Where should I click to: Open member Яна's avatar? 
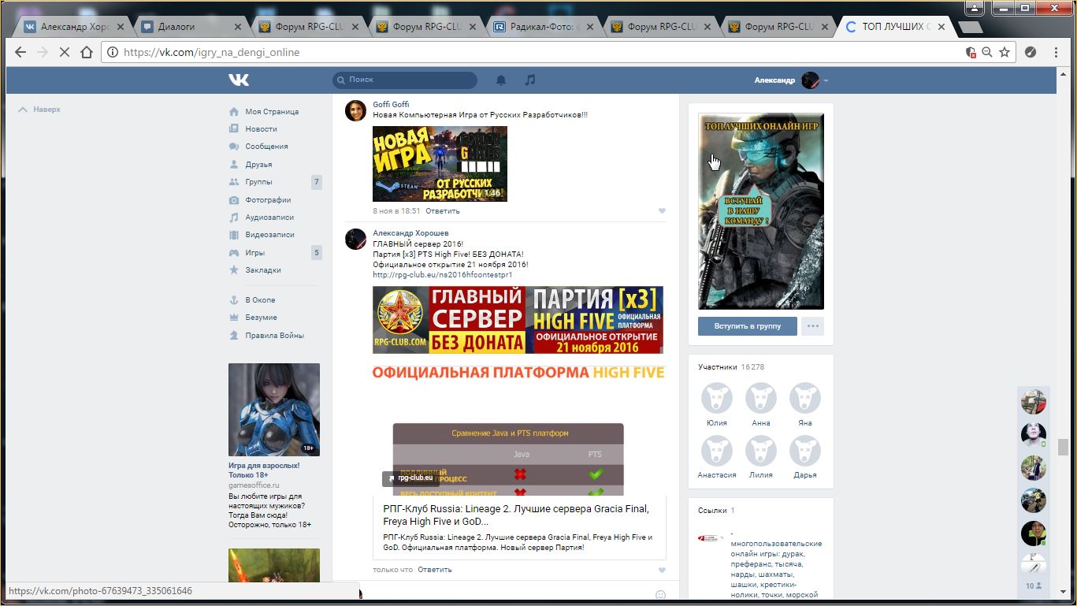(805, 399)
